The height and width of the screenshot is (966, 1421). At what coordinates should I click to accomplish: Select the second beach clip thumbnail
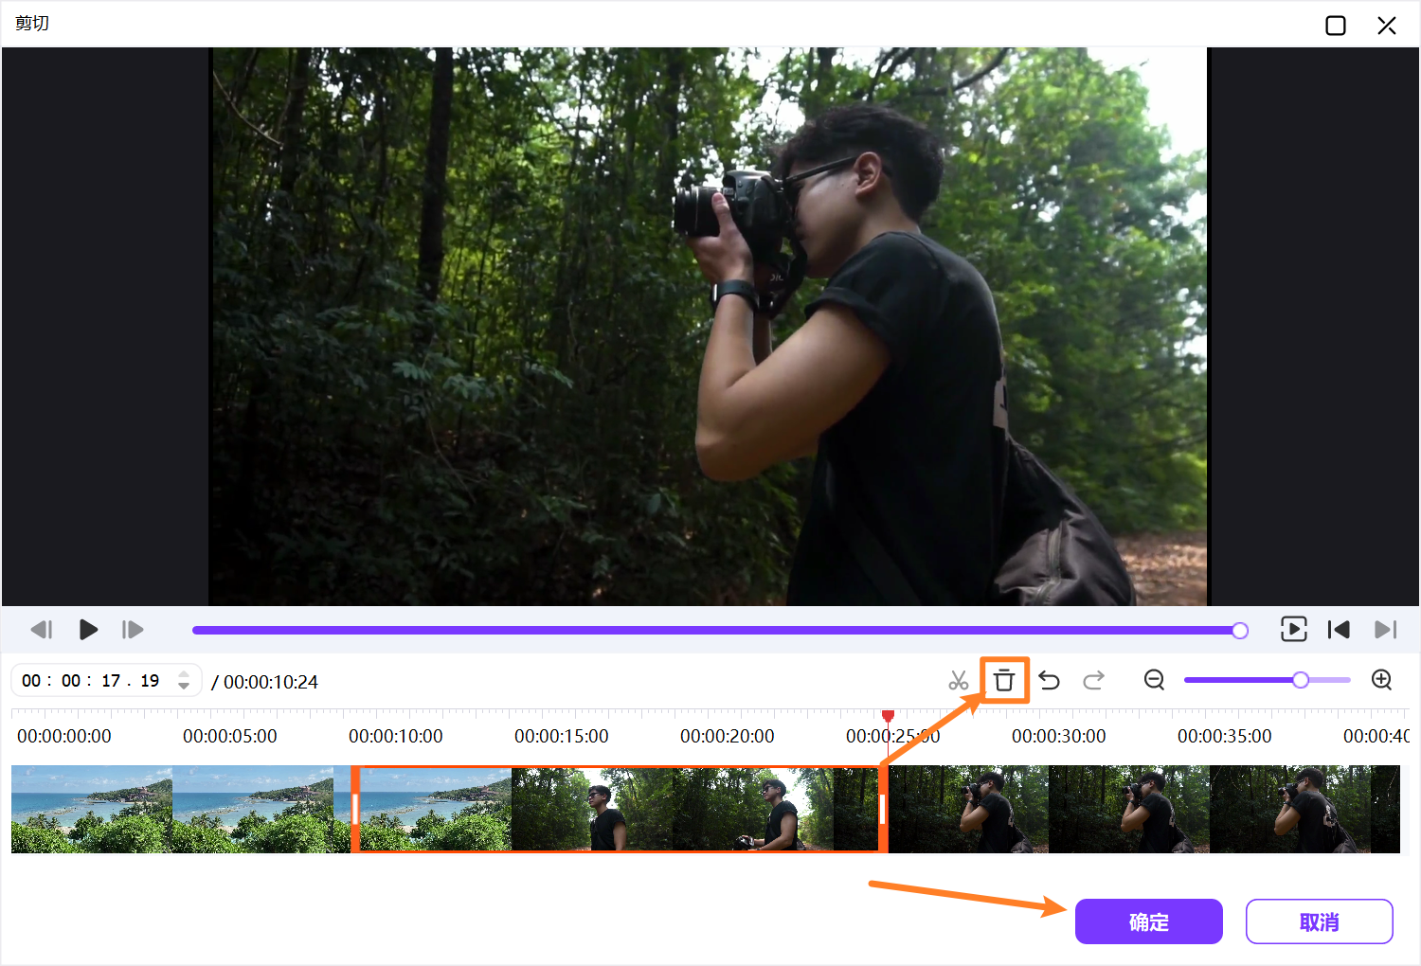(x=253, y=809)
